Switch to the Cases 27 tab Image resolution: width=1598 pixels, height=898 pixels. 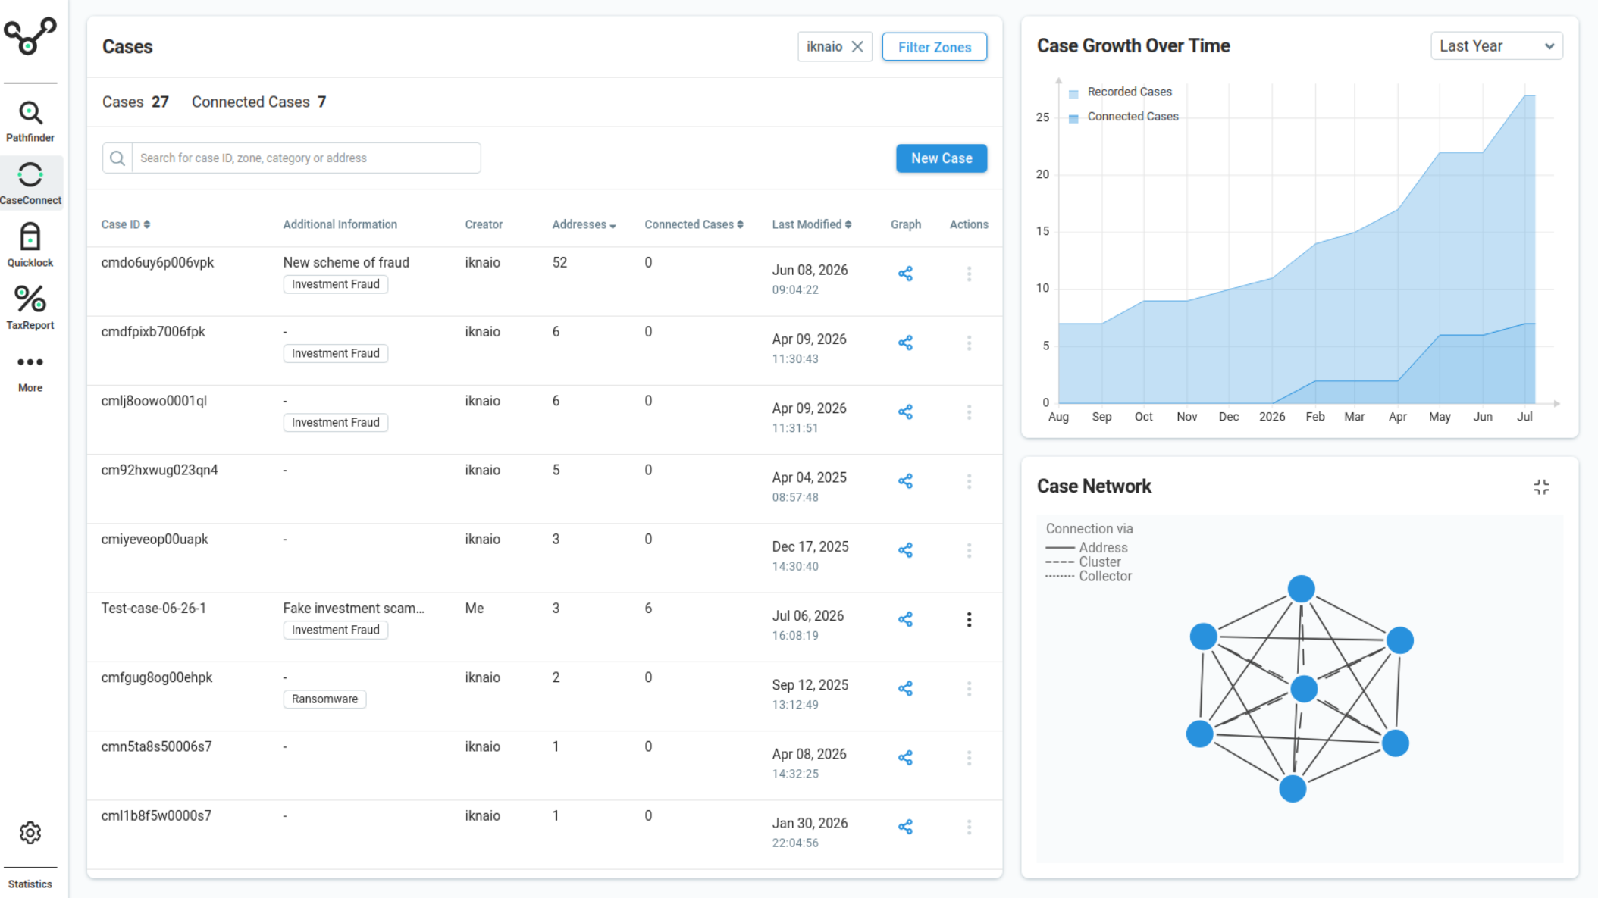(136, 102)
